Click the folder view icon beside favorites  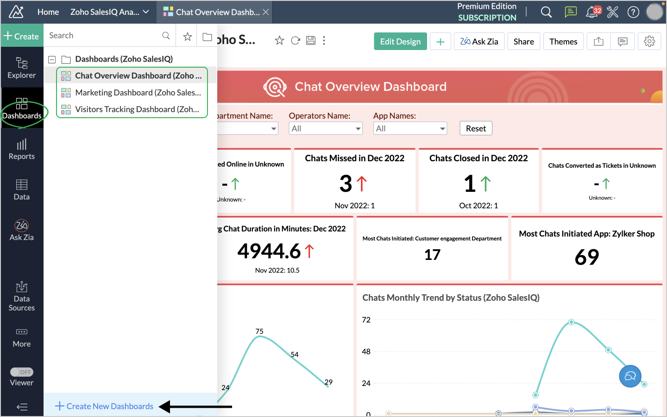[x=208, y=36]
